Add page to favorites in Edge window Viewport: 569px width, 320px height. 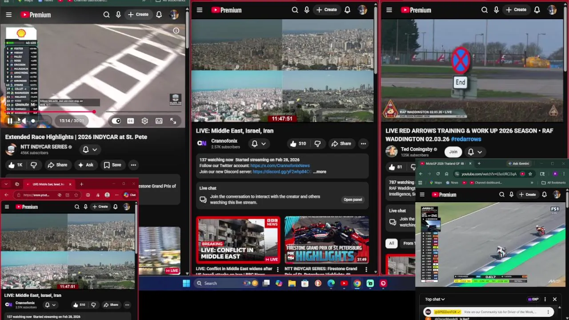[76, 195]
